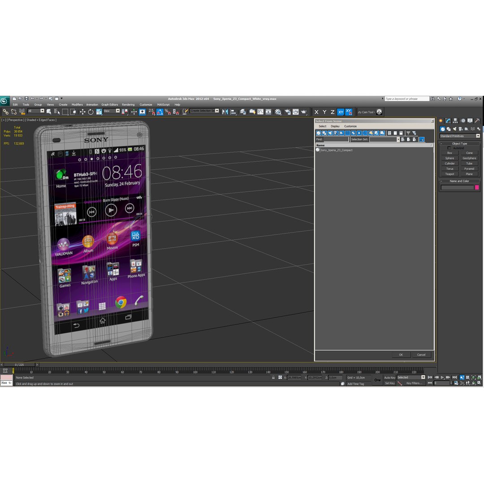Open the 3ds Max application logo menu
Image resolution: width=484 pixels, height=484 pixels.
tap(4, 101)
